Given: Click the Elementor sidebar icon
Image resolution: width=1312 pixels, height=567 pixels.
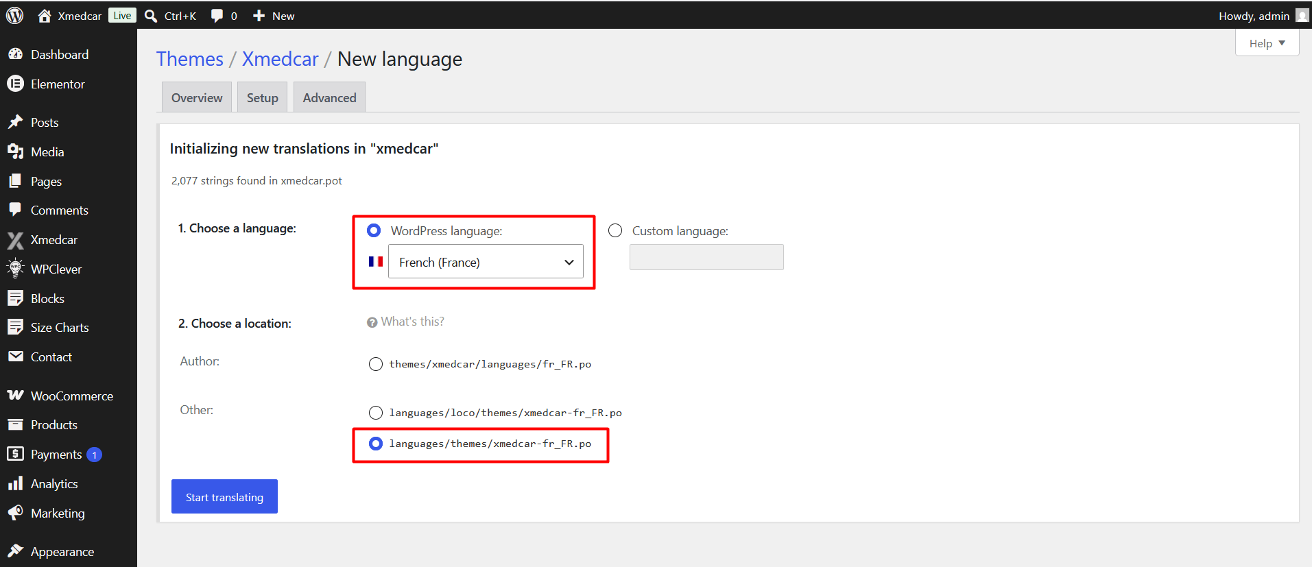Looking at the screenshot, I should pos(15,84).
